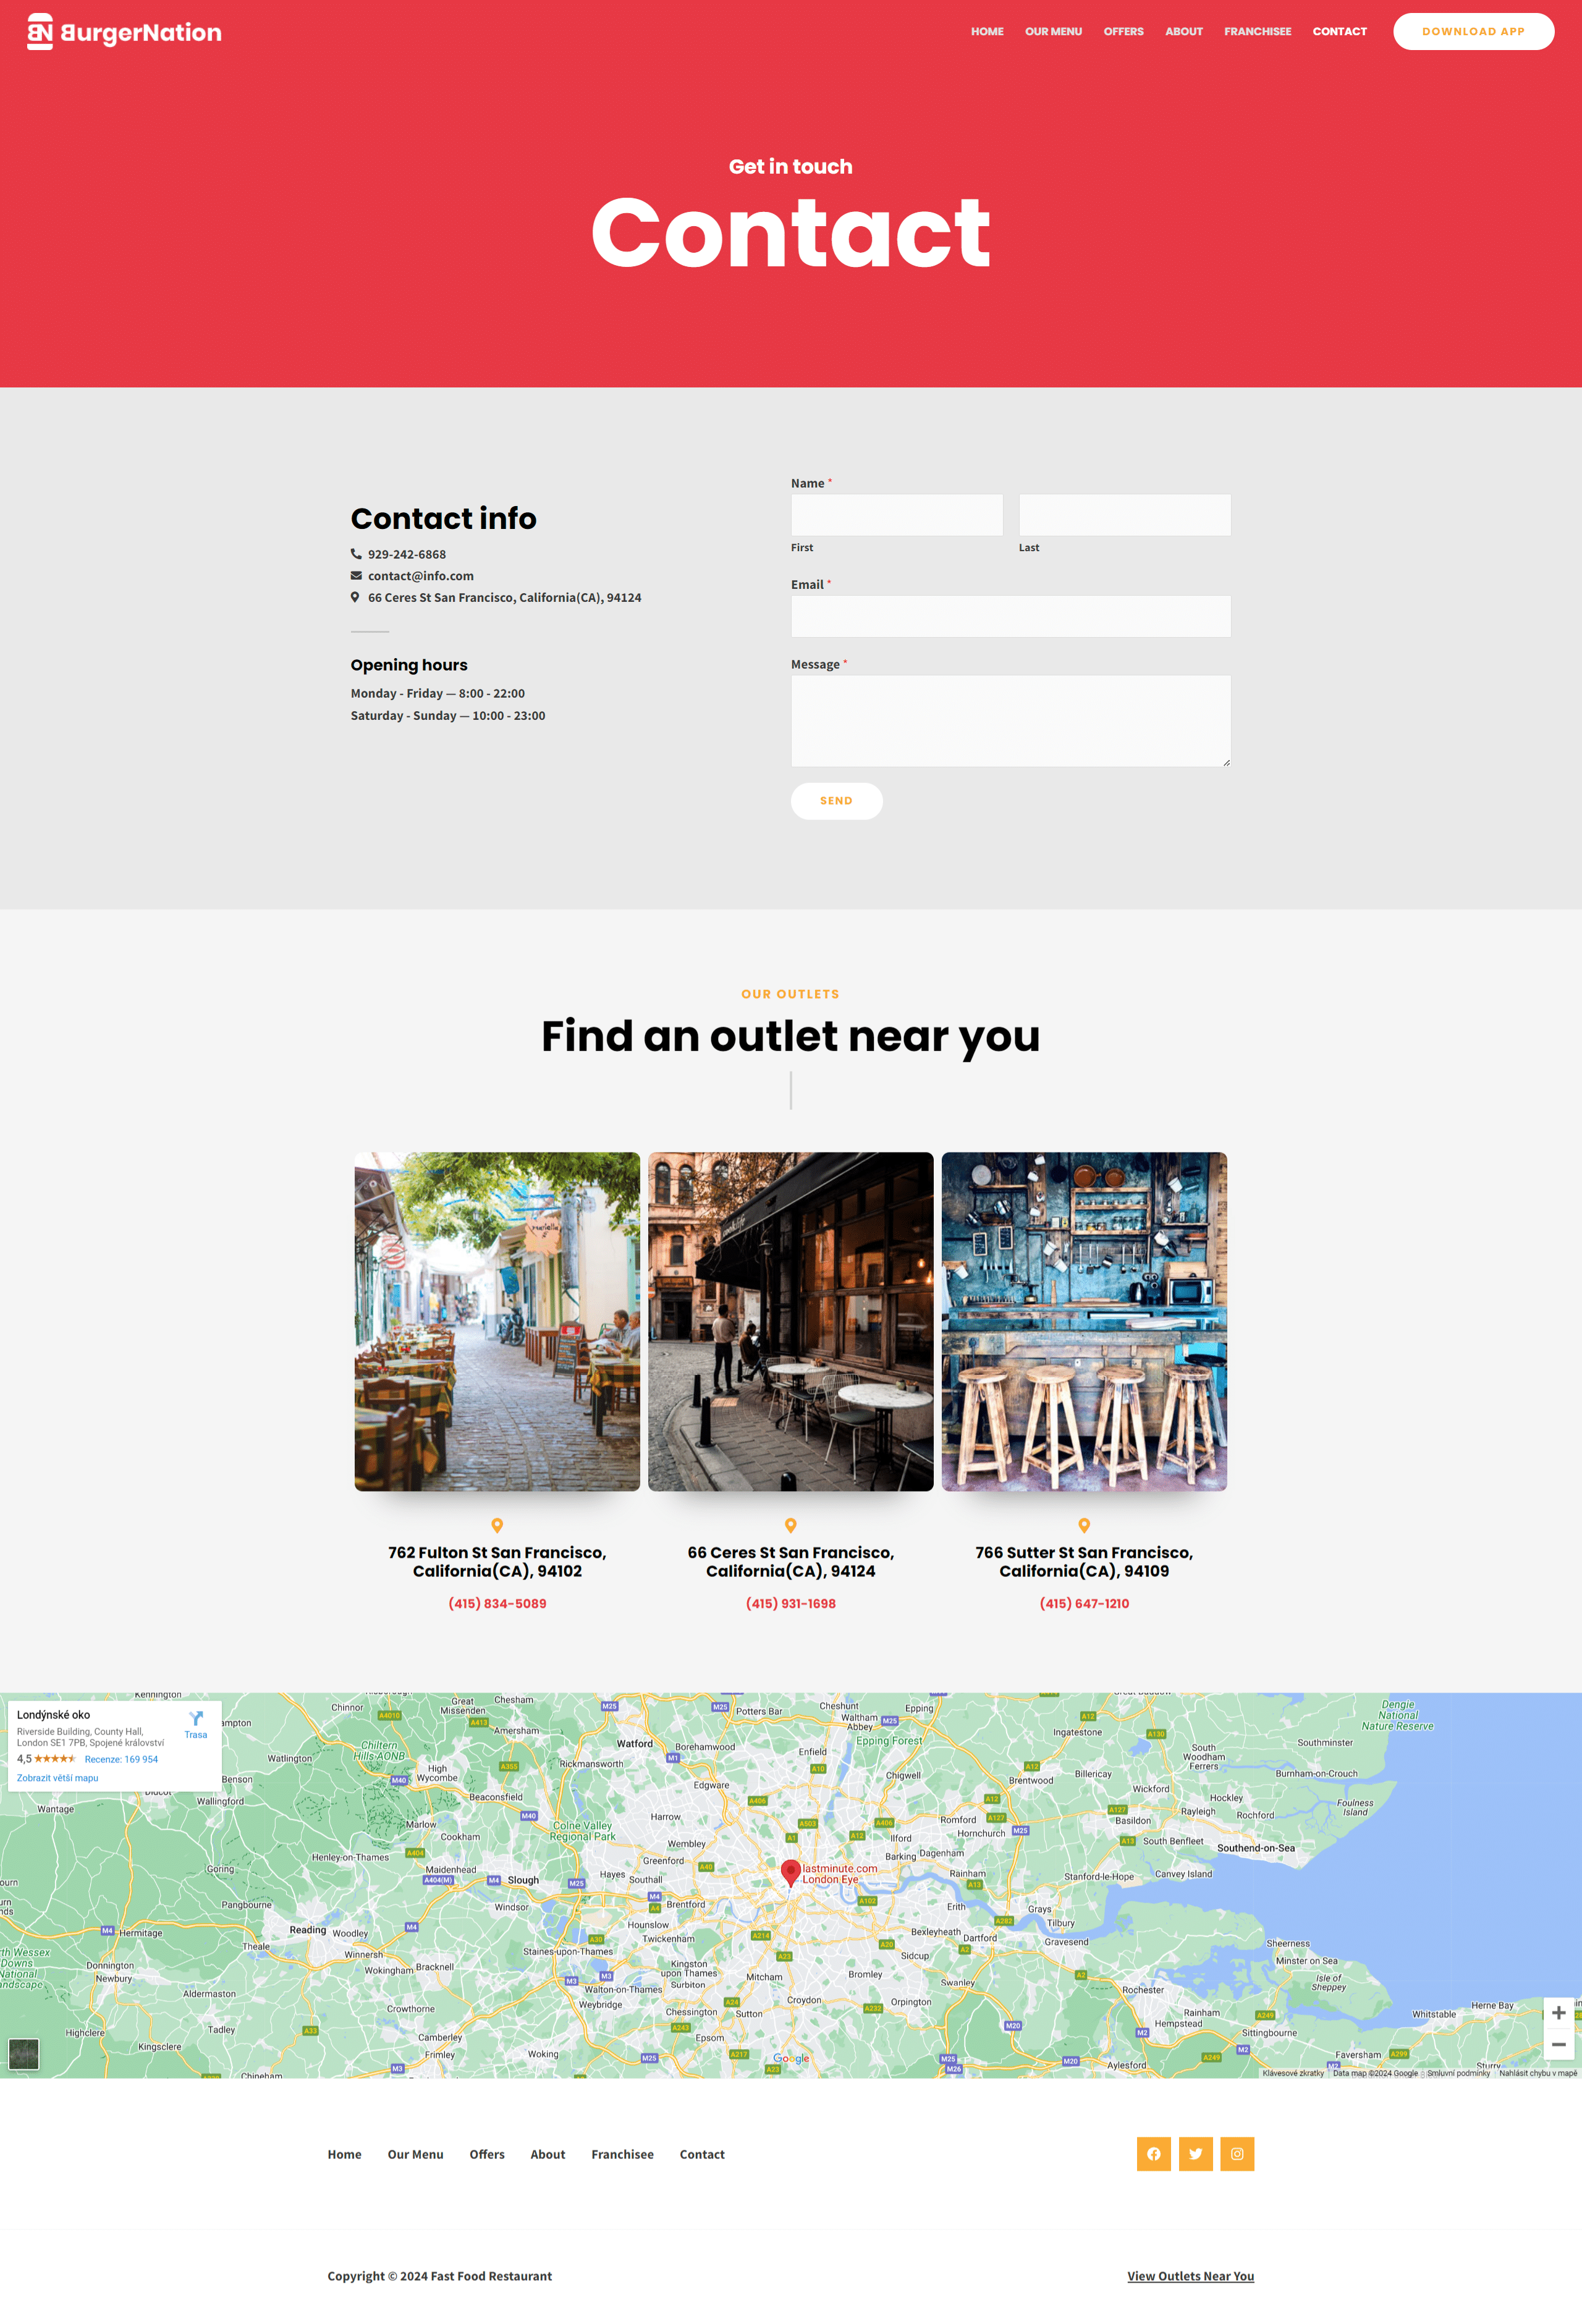Open Home in footer menu
Image resolution: width=1582 pixels, height=2324 pixels.
click(x=345, y=2154)
